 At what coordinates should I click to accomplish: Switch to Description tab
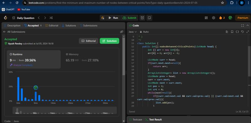click(x=12, y=26)
